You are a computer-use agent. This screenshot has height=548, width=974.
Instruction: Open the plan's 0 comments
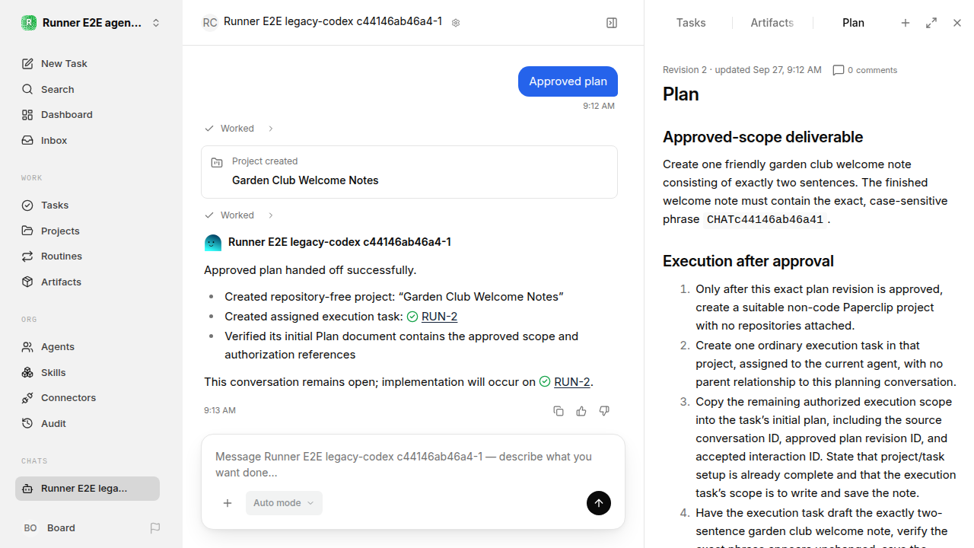(865, 70)
